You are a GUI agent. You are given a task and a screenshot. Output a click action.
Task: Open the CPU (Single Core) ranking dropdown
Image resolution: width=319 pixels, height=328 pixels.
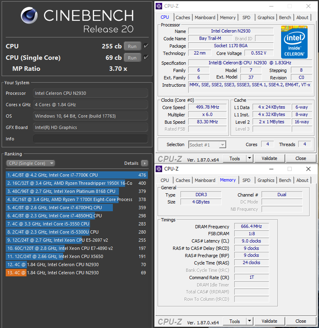[31, 163]
